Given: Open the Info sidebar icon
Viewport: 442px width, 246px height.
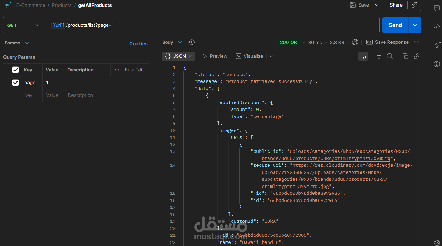Looking at the screenshot, I should tap(437, 64).
